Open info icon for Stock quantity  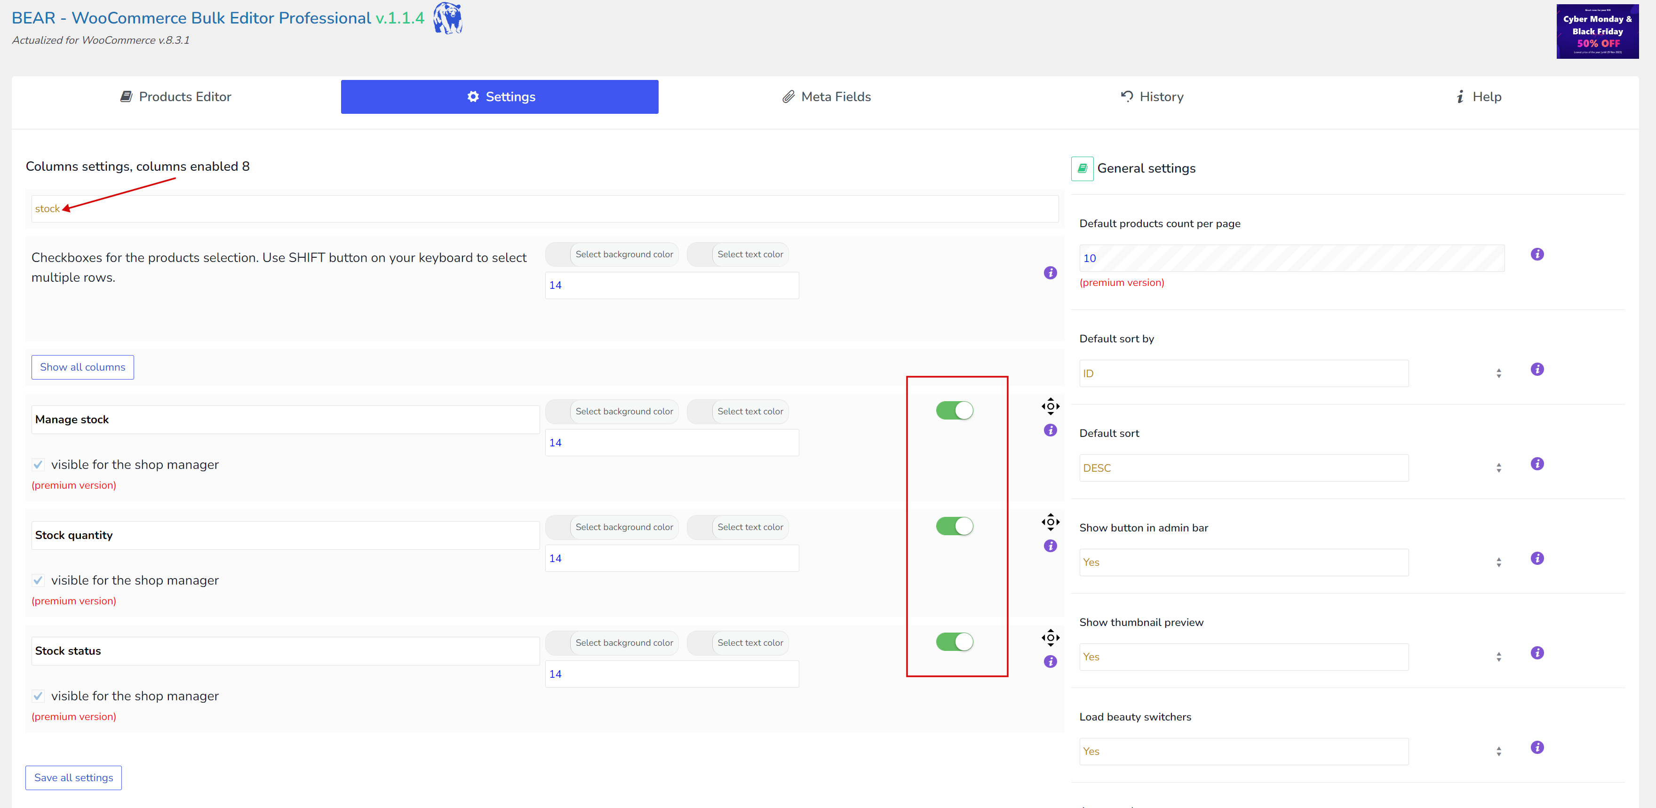coord(1051,546)
